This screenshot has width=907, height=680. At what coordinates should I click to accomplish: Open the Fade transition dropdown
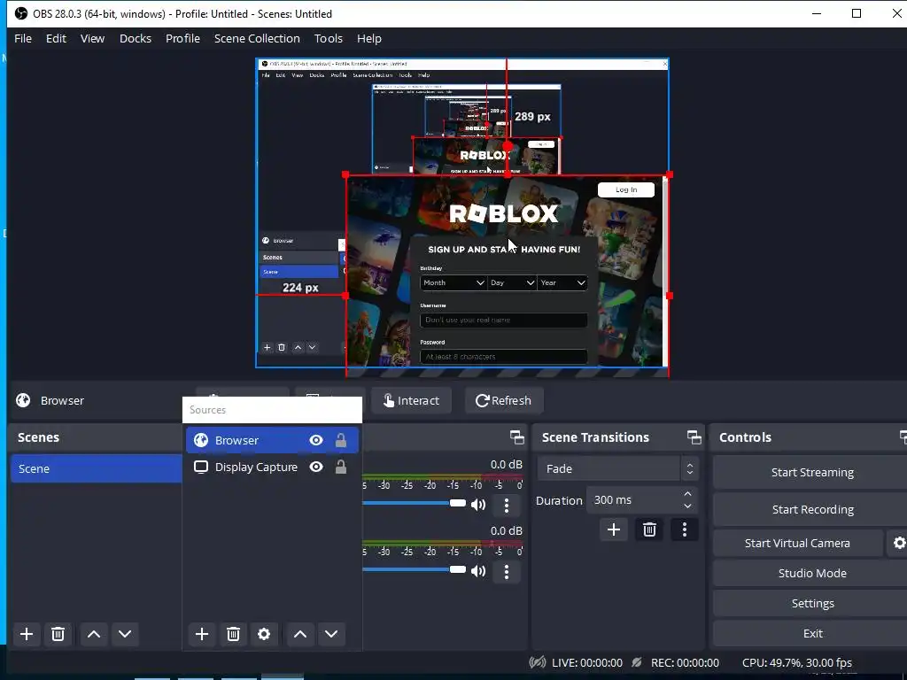point(617,469)
